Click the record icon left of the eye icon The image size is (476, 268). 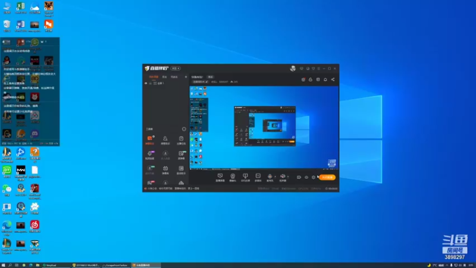(299, 177)
